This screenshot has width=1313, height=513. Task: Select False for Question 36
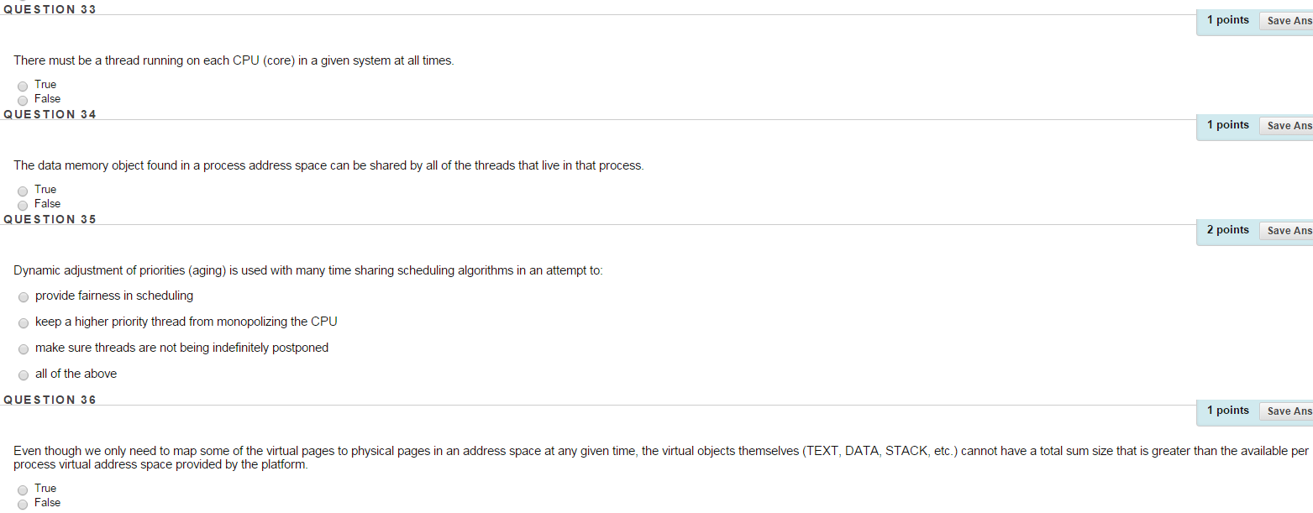pyautogui.click(x=22, y=504)
